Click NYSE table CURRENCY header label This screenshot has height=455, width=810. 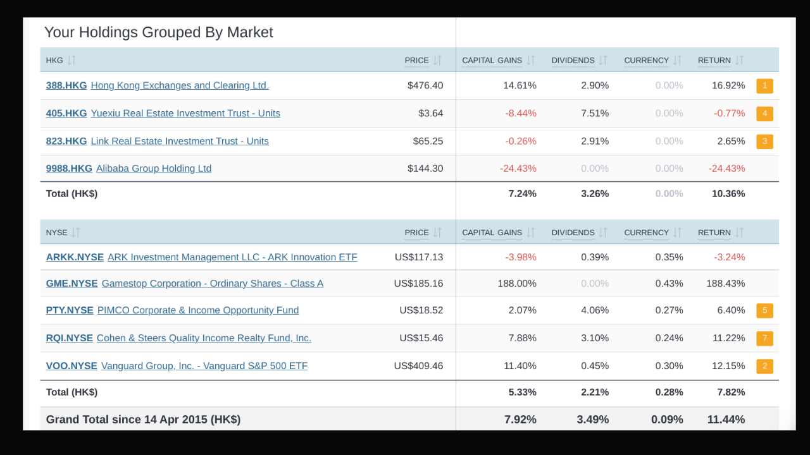coord(647,233)
